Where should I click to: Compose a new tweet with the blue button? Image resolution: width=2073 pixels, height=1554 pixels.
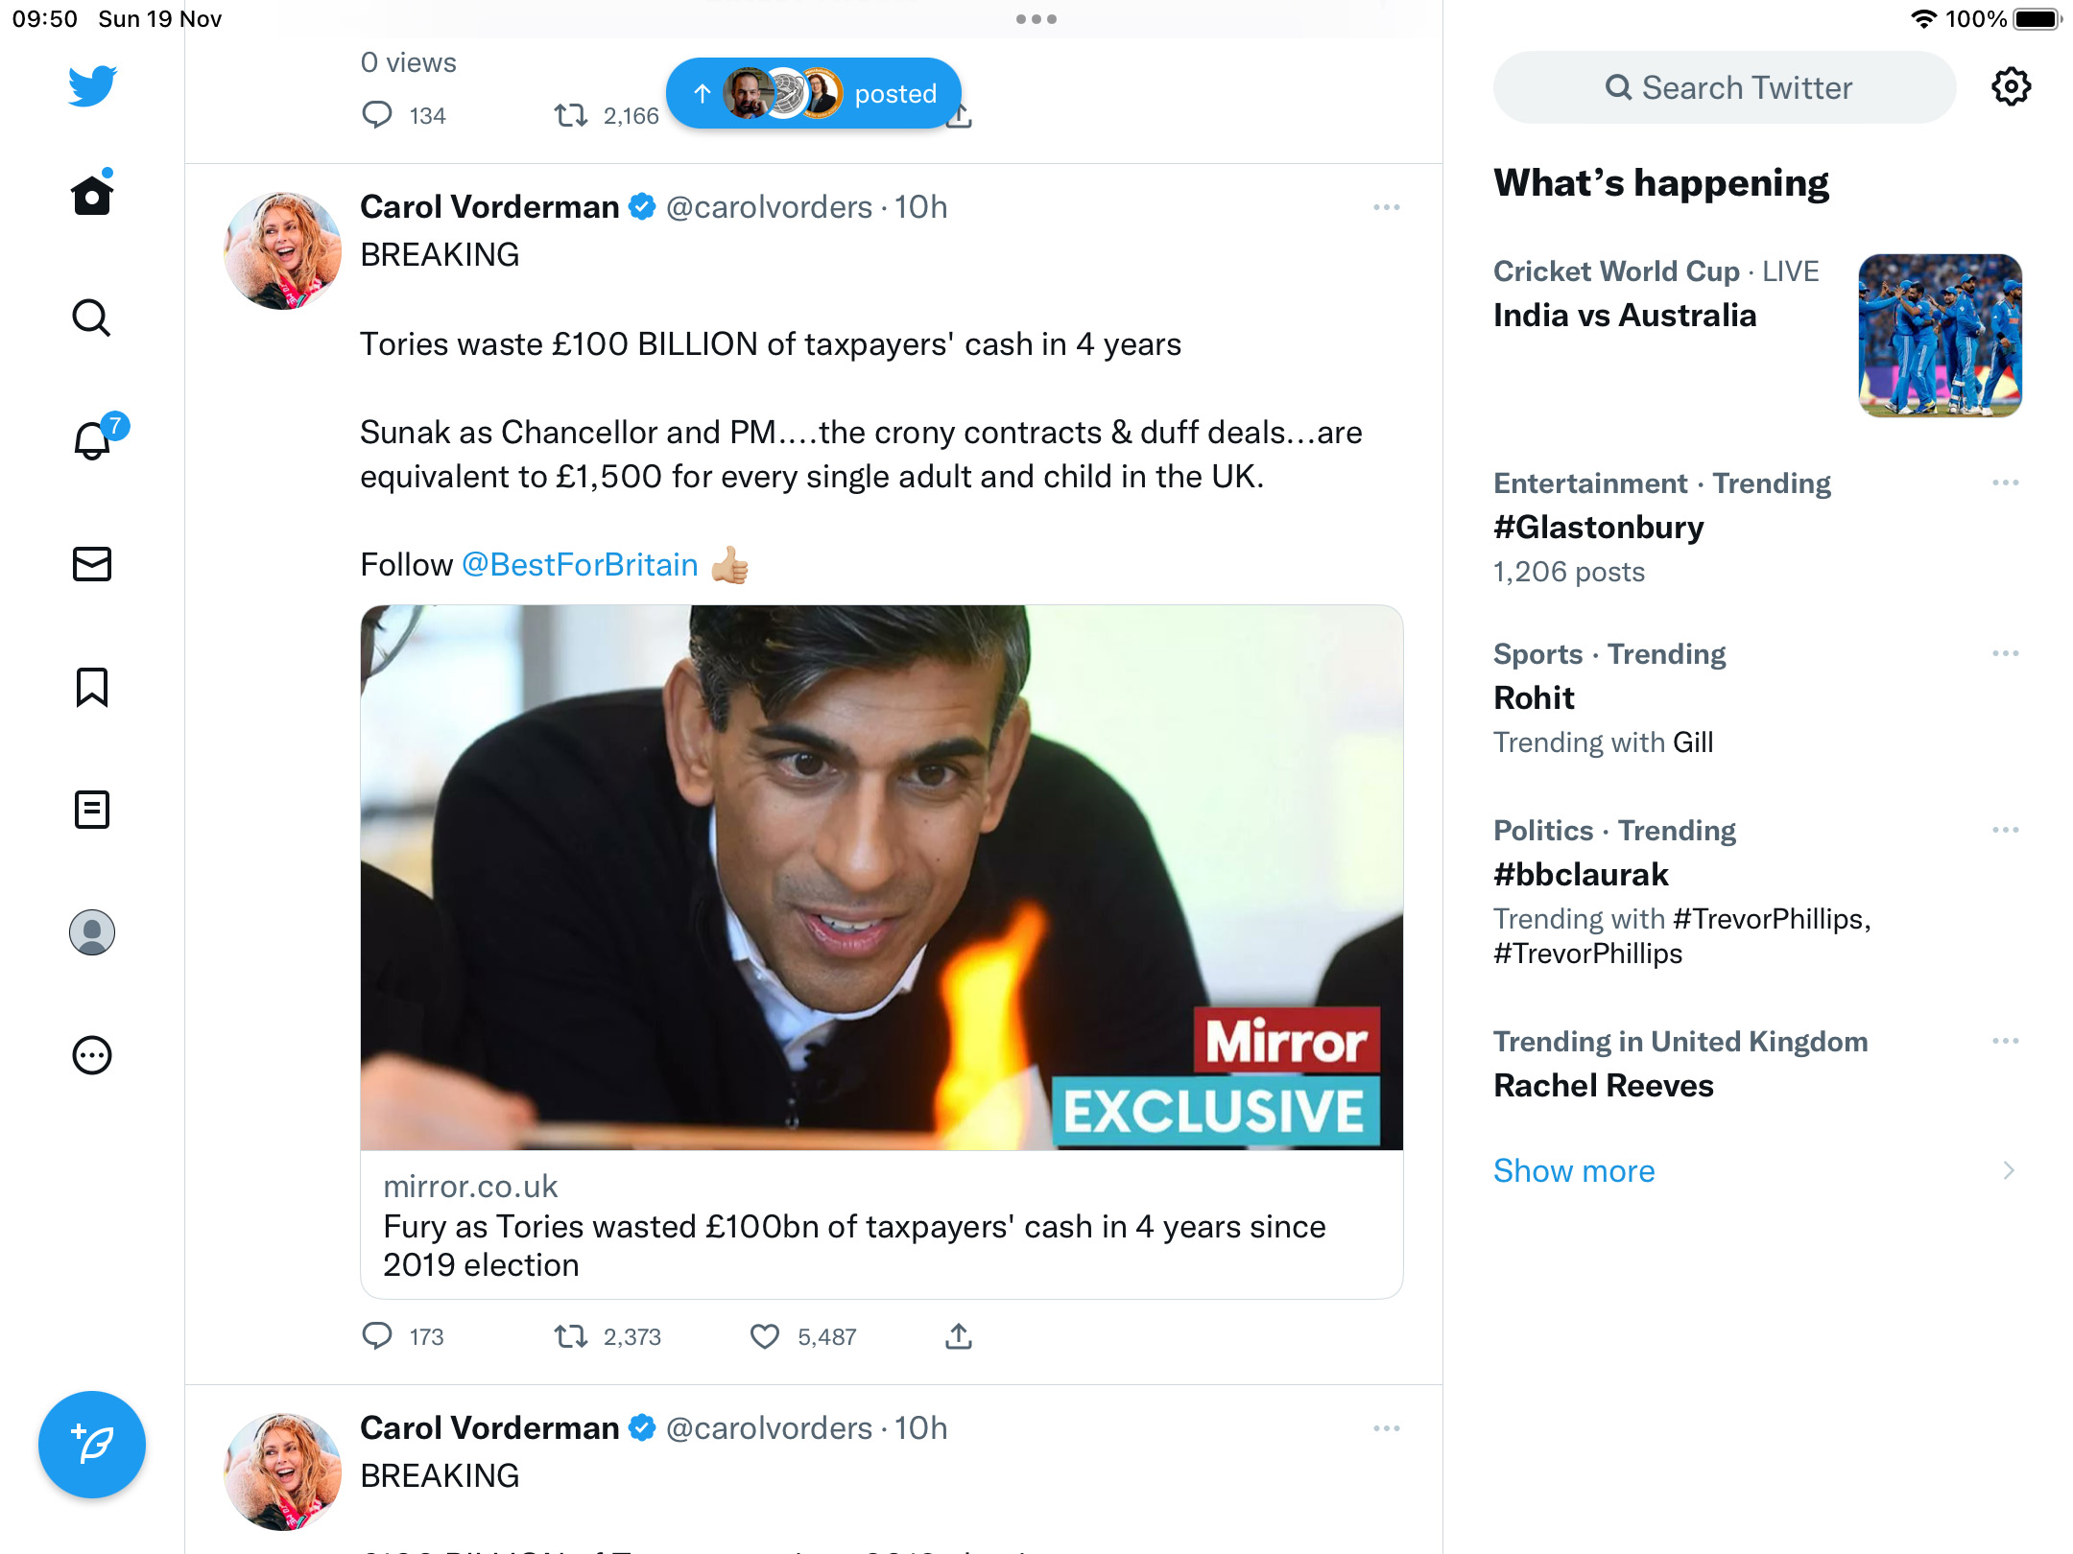click(x=92, y=1445)
